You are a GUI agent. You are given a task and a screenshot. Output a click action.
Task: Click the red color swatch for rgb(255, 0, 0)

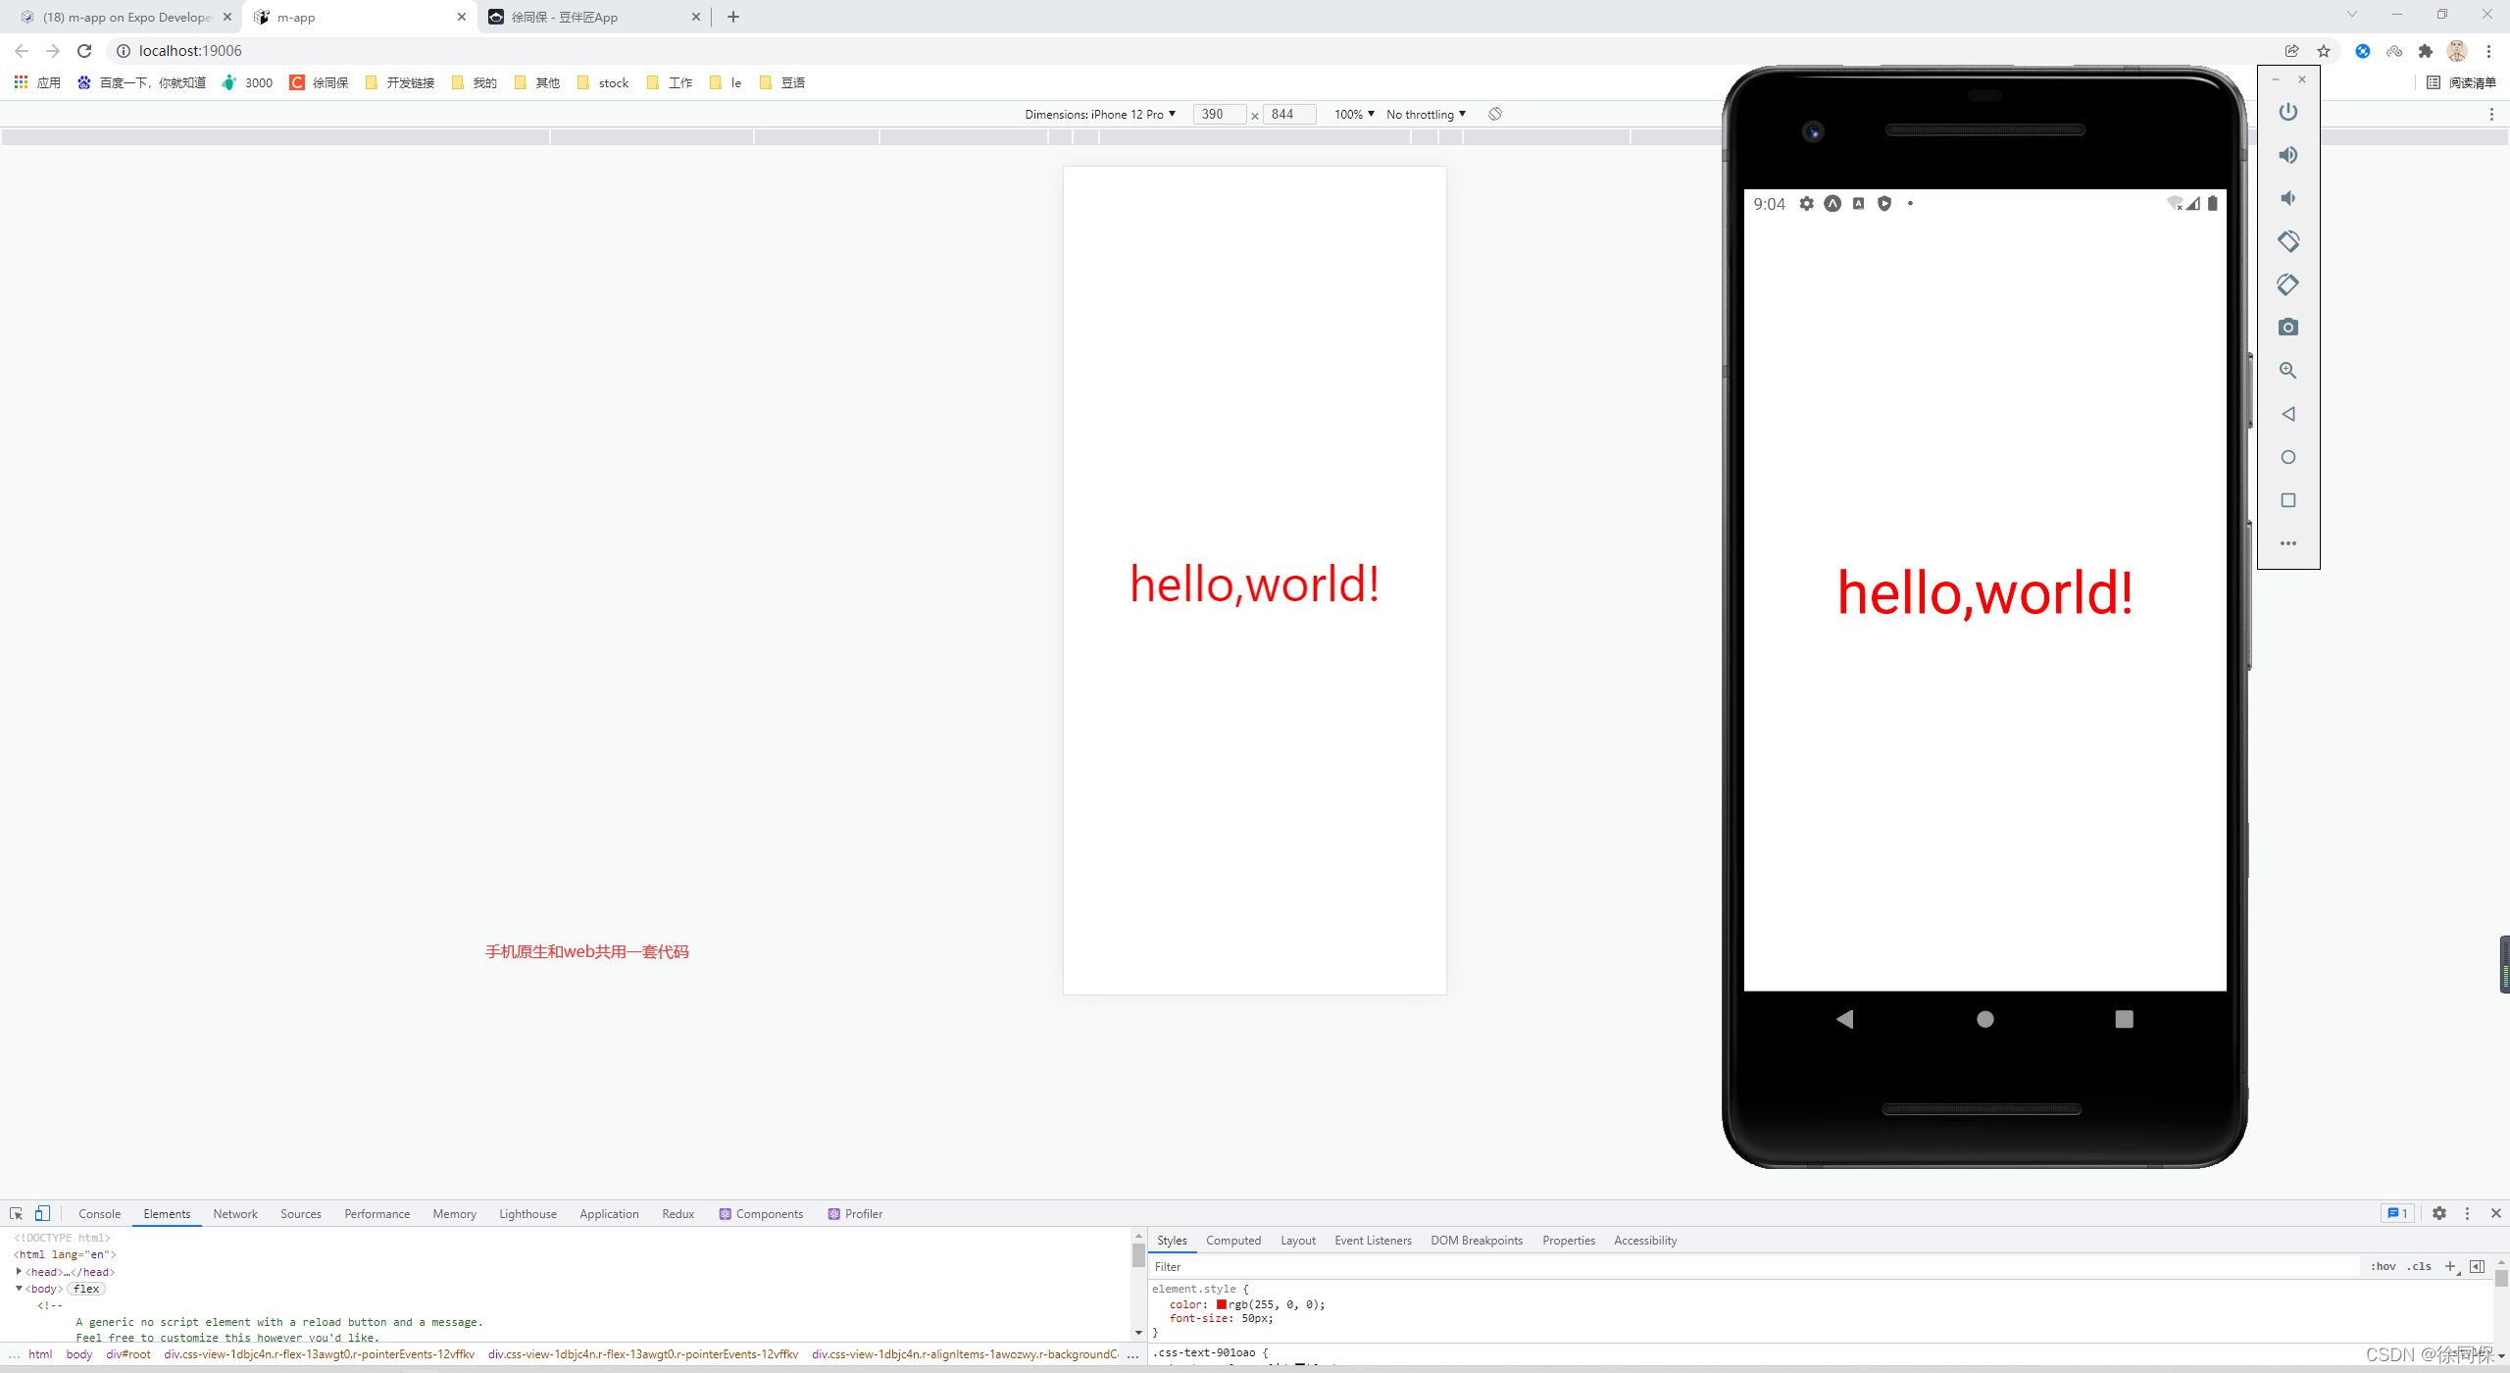1222,1303
